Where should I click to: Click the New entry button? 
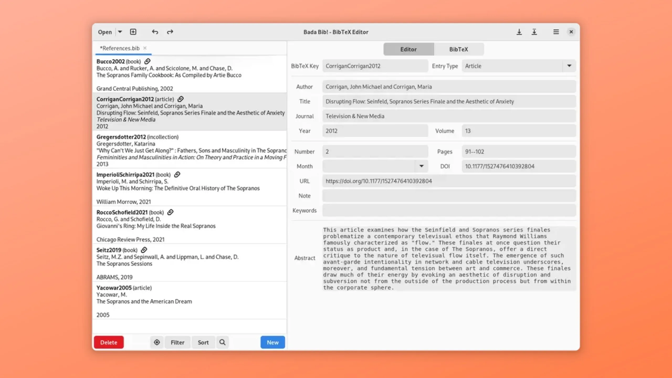(272, 342)
